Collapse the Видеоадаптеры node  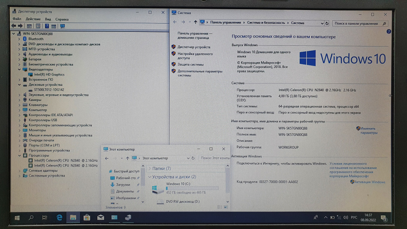click(x=19, y=70)
